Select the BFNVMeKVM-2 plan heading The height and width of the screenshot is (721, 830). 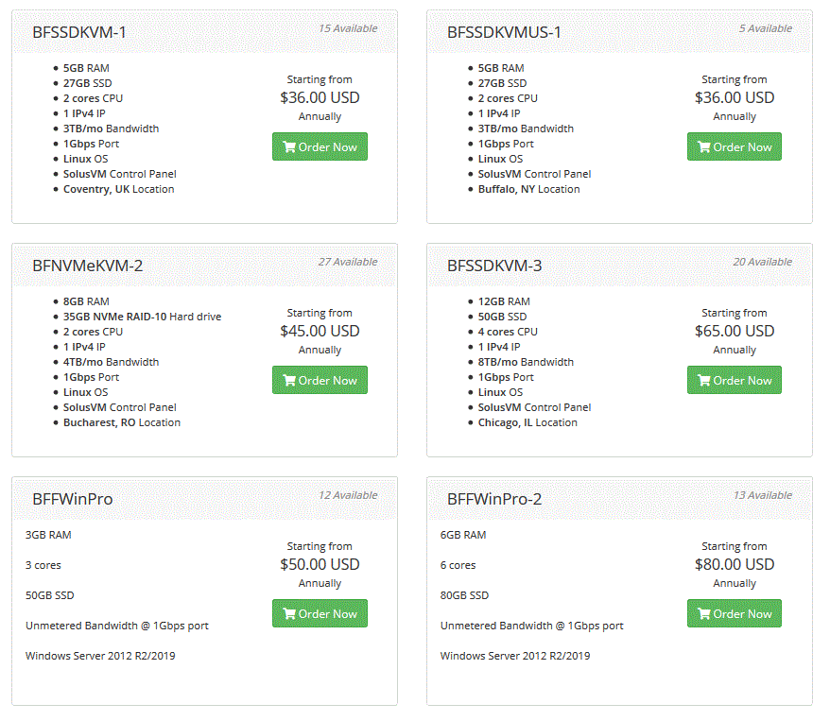click(x=87, y=266)
